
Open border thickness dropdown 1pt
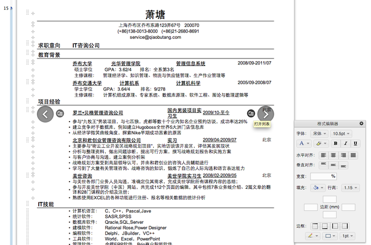pos(348,236)
